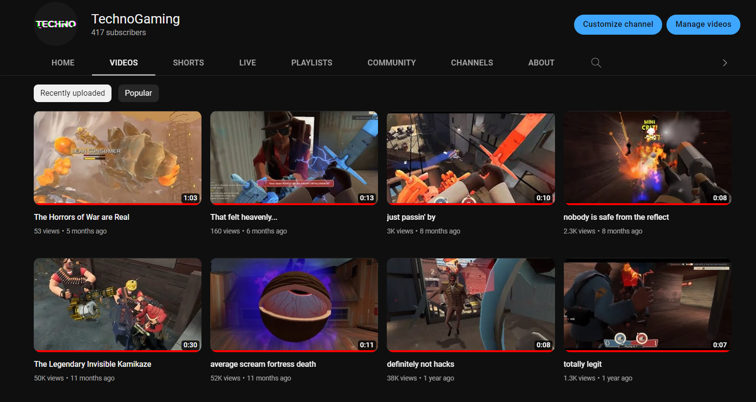
Task: Click the 417 subscribers count
Action: (118, 33)
